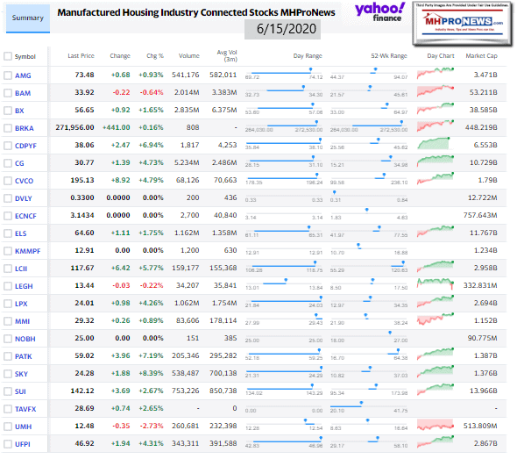The width and height of the screenshot is (517, 459).
Task: Enable the SKY row checkbox
Action: tap(8, 374)
